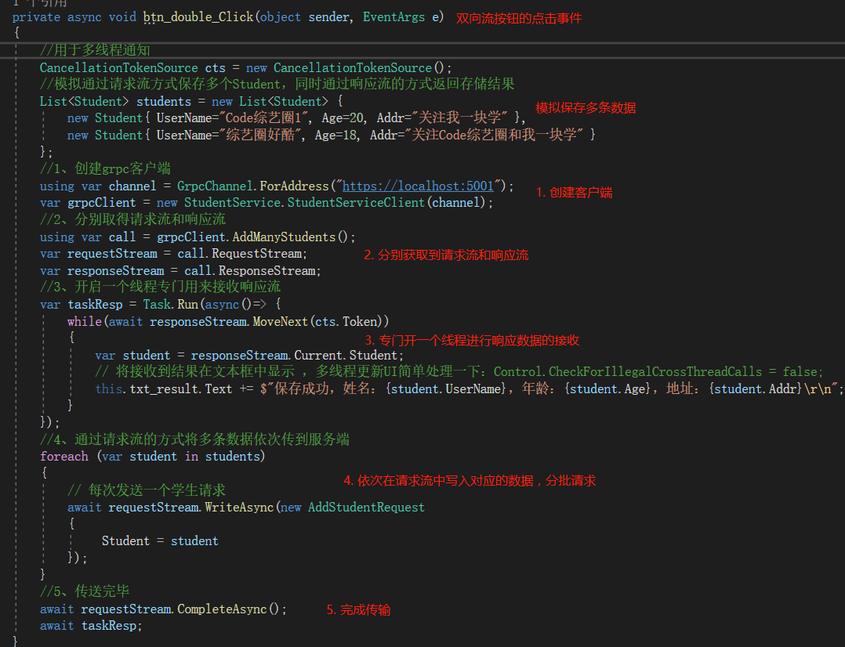This screenshot has height=647, width=845.
Task: Select the comment // 每次发送一个学生请求
Action: [x=147, y=490]
